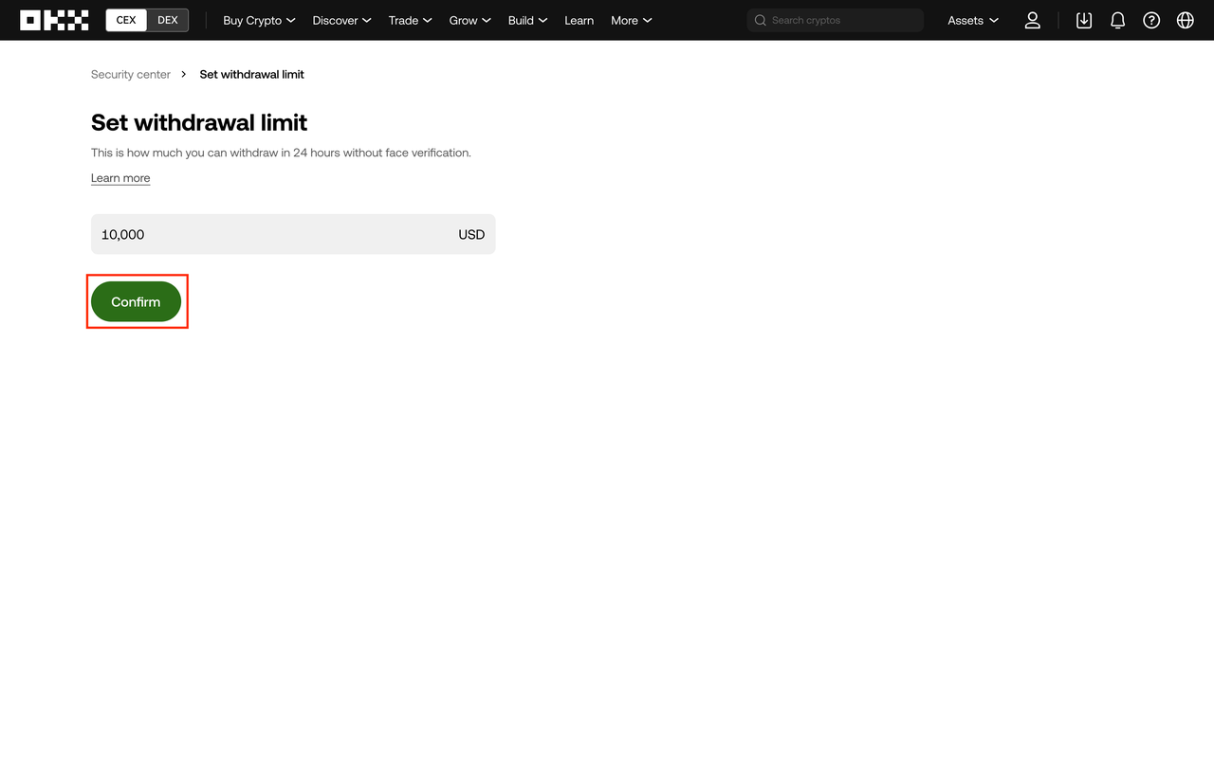The height and width of the screenshot is (758, 1214).
Task: Click the green Confirm button
Action: tap(136, 301)
